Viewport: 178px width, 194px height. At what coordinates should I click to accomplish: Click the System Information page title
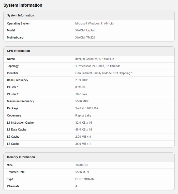23,5
